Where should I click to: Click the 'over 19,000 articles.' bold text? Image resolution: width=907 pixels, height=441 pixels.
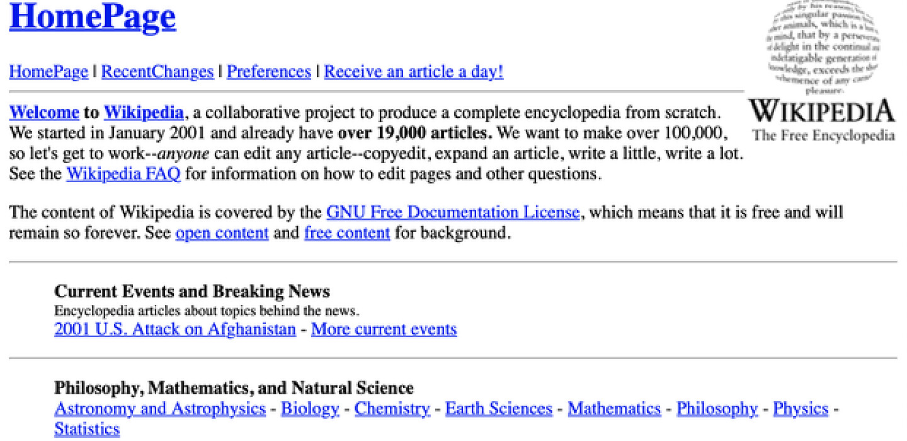click(416, 134)
